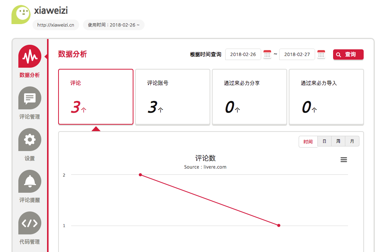Click the 代码管理 sidebar label
Screen dimensions: 387x252
point(29,242)
